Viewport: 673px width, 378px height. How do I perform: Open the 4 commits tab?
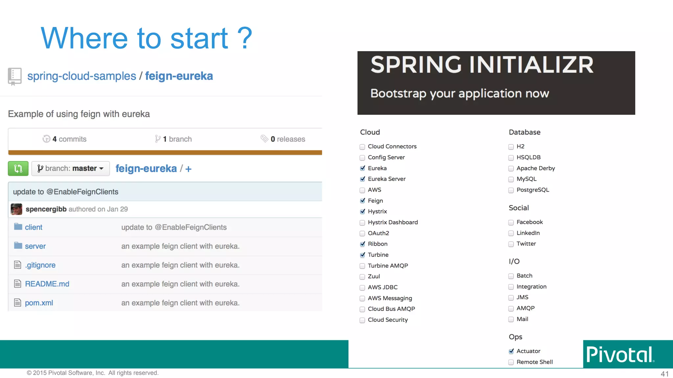click(65, 139)
